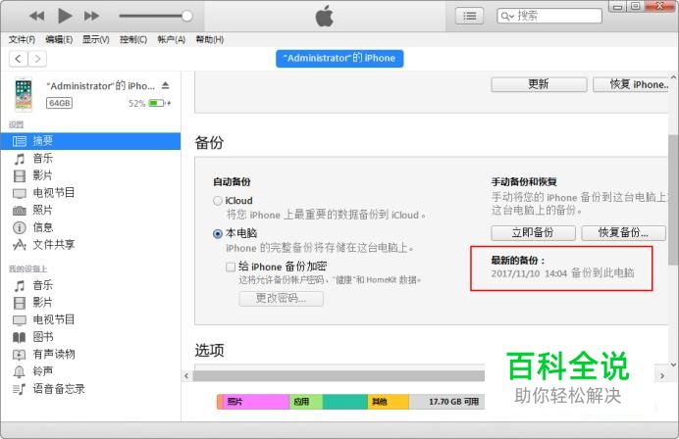Viewport: 679px width, 439px height.
Task: Click the 更改密码... button
Action: [281, 299]
